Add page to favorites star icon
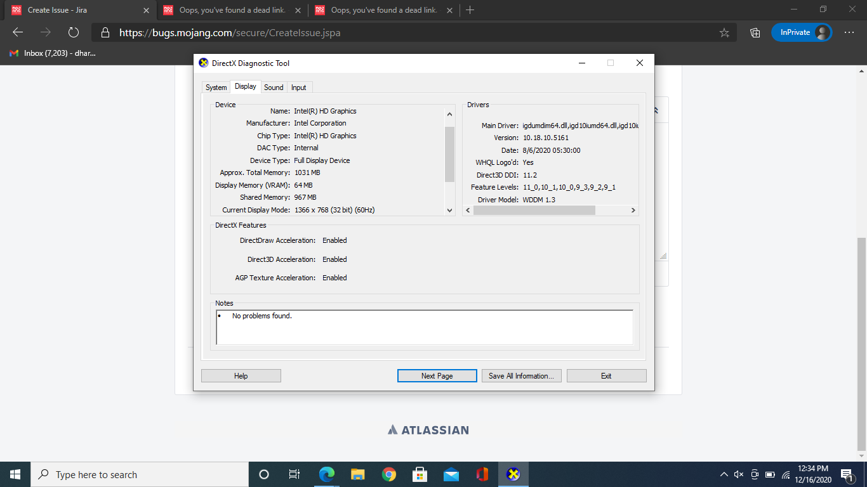The height and width of the screenshot is (487, 867). click(x=724, y=32)
